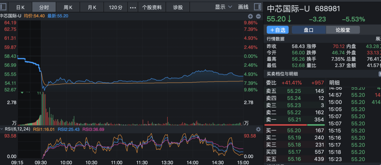381x165 pixels.
Task: Zoom out chart with minus icon
Action: click(x=258, y=16)
